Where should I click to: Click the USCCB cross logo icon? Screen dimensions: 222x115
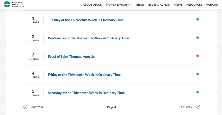click(x=7, y=4)
